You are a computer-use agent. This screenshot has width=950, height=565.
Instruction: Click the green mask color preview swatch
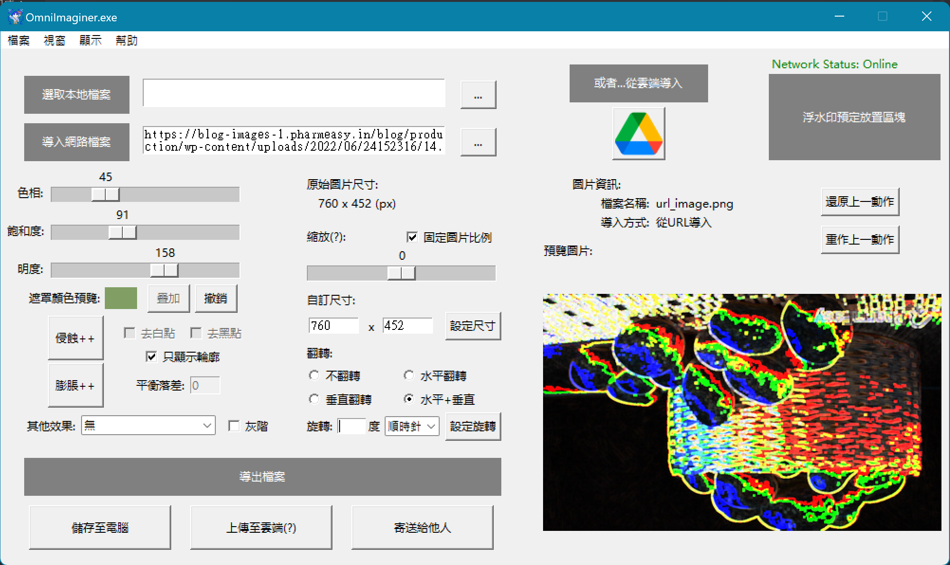point(121,298)
